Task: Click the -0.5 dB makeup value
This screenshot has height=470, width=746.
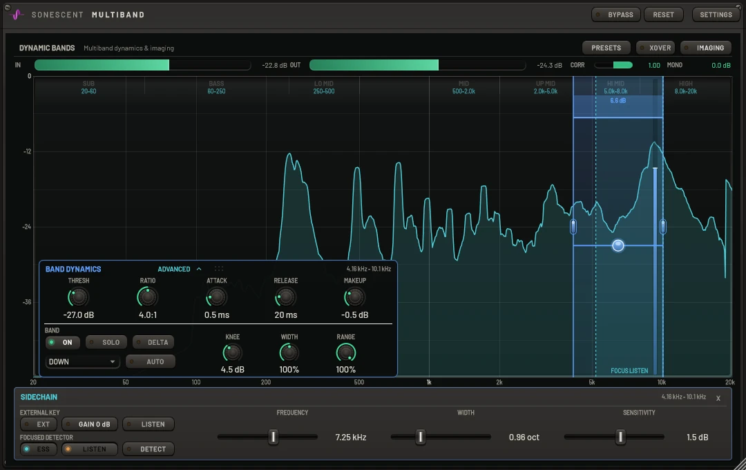Action: point(354,315)
